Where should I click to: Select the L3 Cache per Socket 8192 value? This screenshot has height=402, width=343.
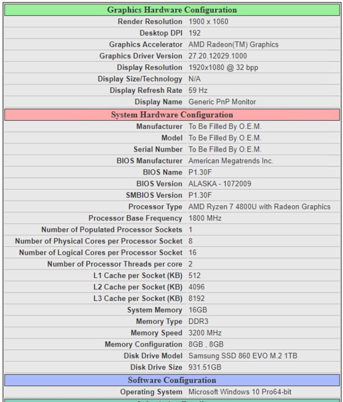197,298
